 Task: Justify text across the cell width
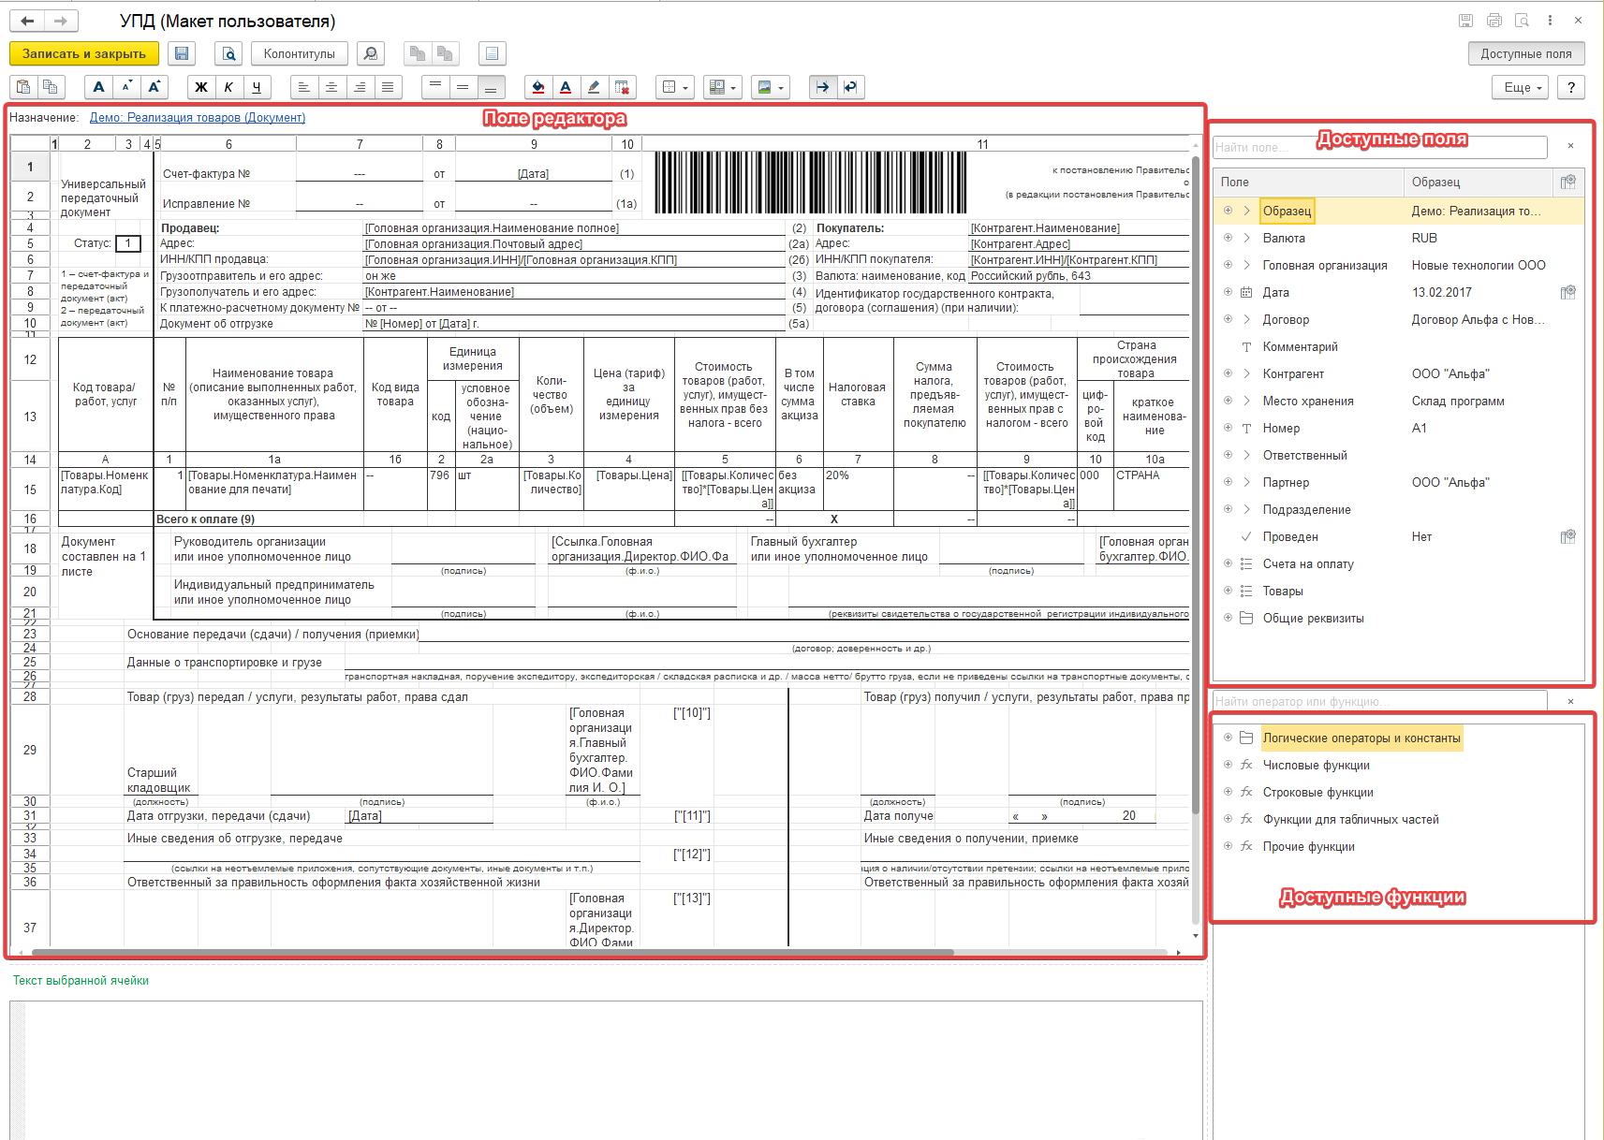[388, 87]
